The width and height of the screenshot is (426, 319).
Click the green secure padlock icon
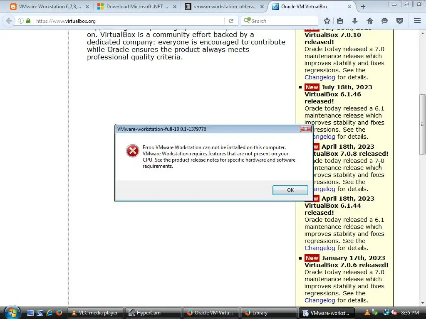pyautogui.click(x=28, y=21)
